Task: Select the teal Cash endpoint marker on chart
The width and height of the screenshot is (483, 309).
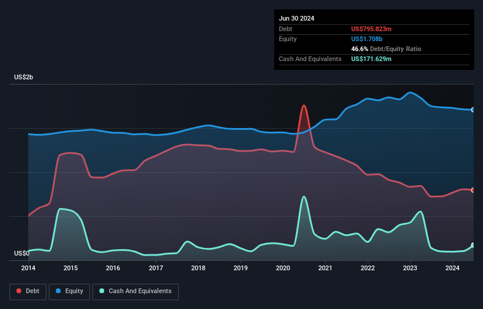Action: click(473, 246)
